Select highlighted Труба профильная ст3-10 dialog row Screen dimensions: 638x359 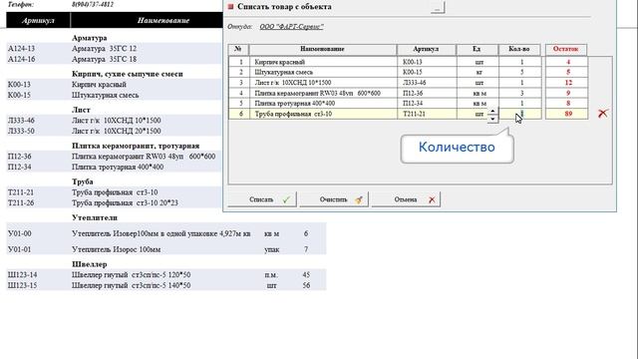tap(385, 114)
